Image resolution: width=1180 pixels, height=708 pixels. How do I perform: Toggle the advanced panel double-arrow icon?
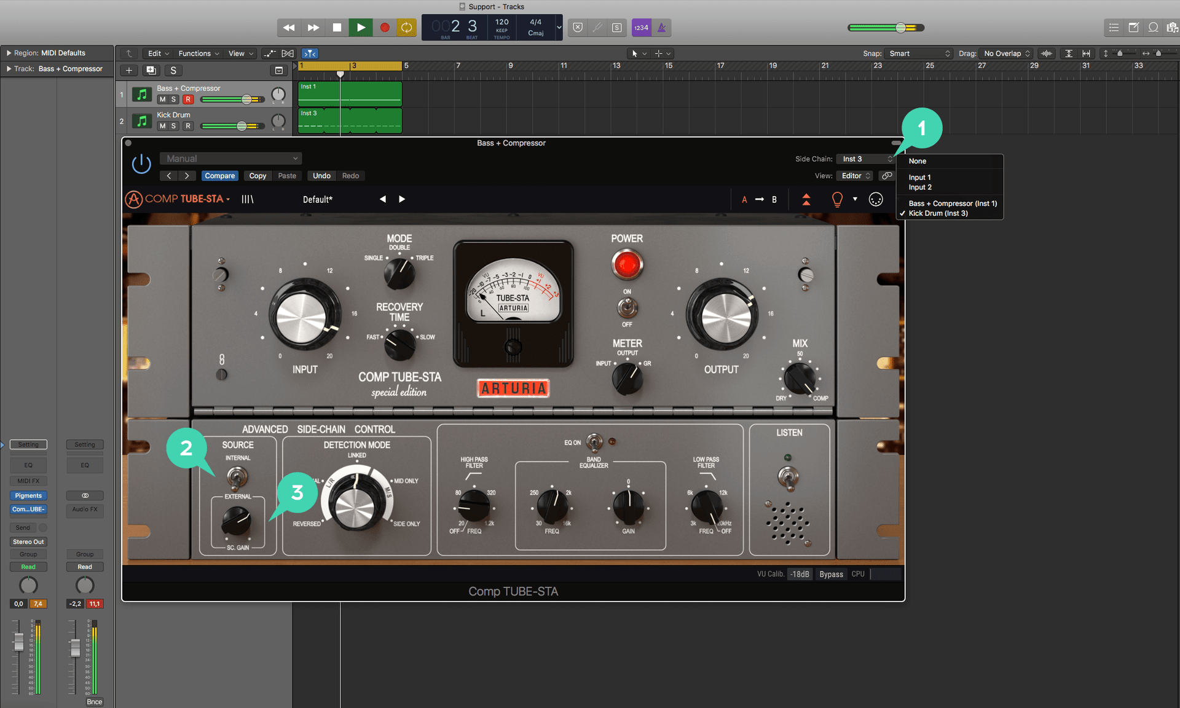(806, 199)
